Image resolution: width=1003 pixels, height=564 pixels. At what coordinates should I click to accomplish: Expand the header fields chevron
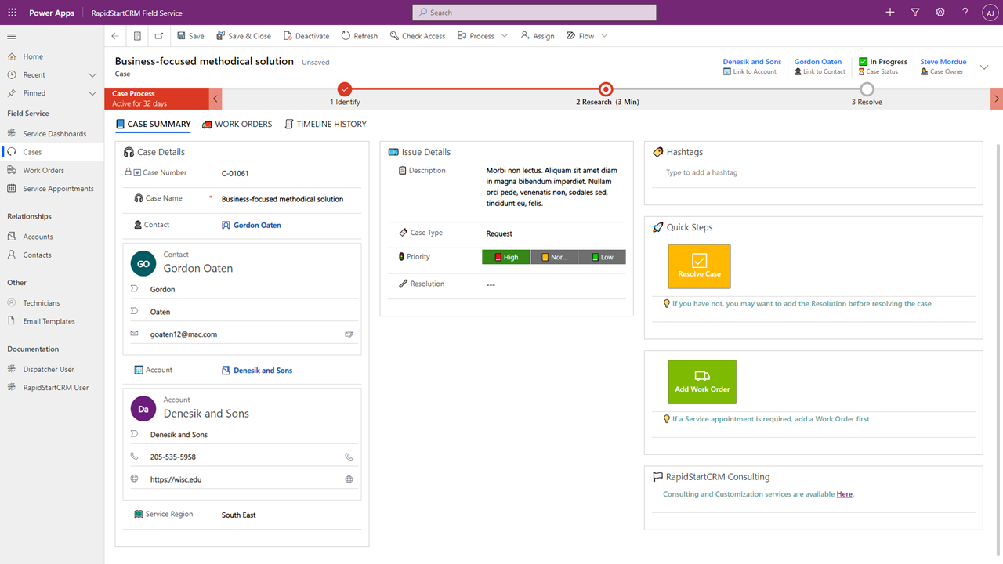985,67
